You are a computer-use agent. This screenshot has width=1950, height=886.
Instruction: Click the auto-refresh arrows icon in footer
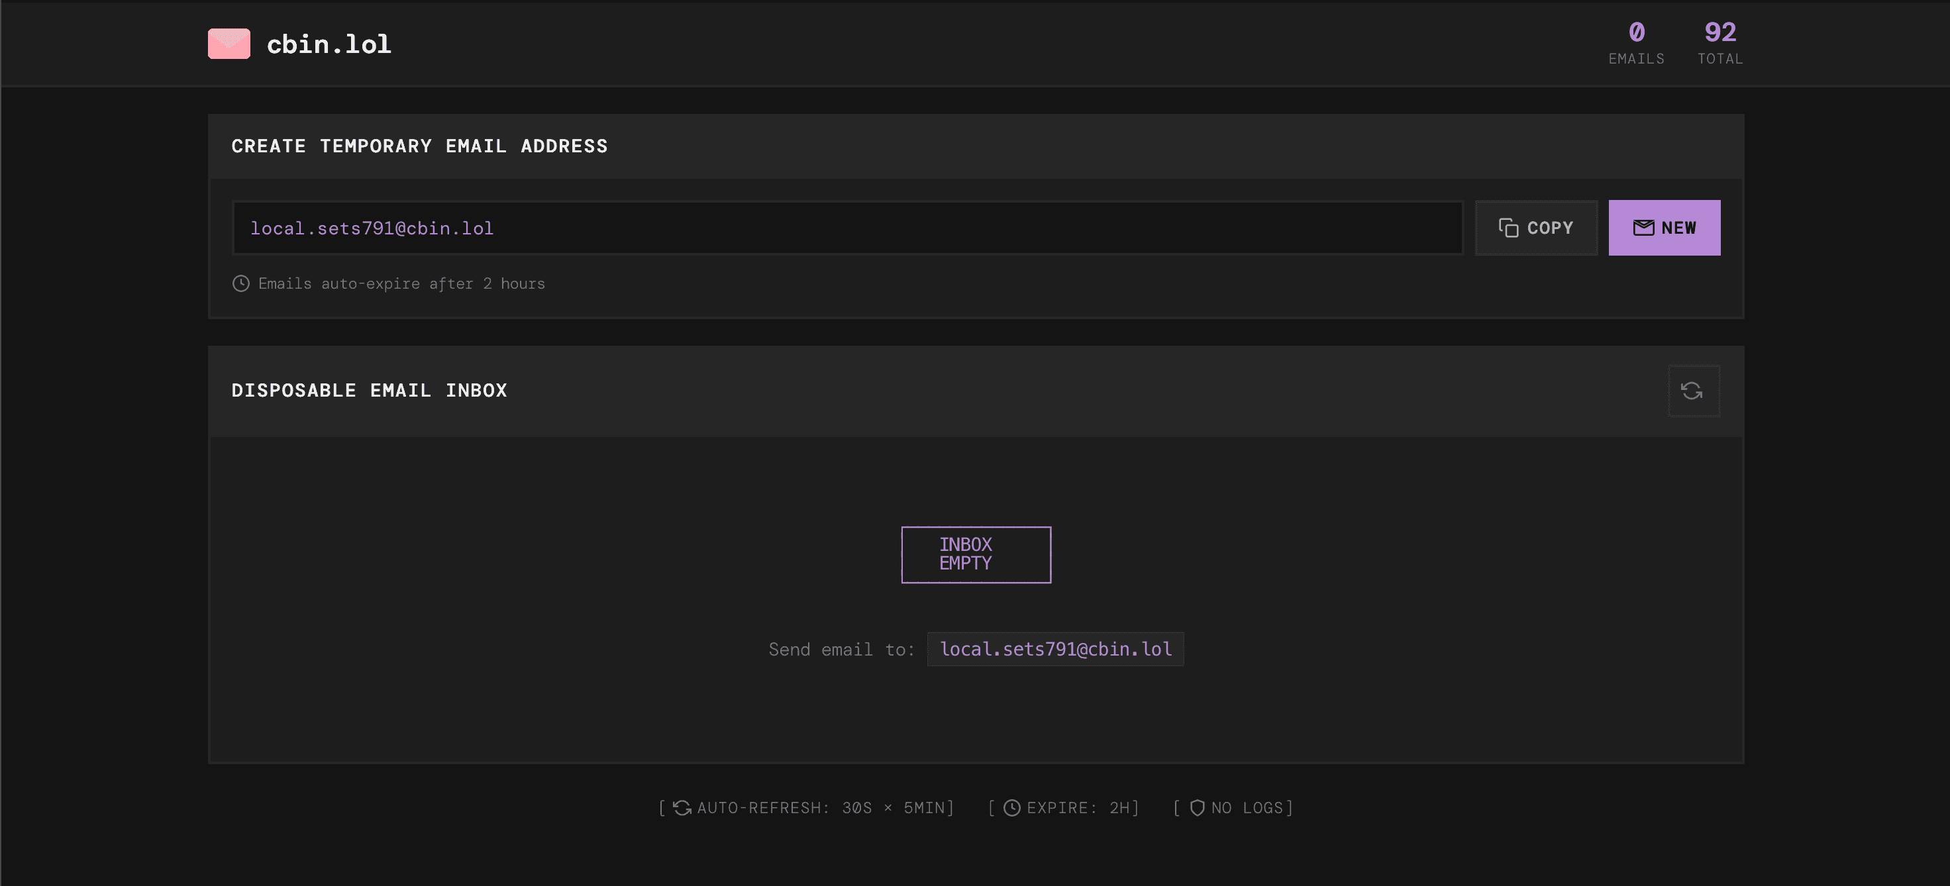pos(682,808)
